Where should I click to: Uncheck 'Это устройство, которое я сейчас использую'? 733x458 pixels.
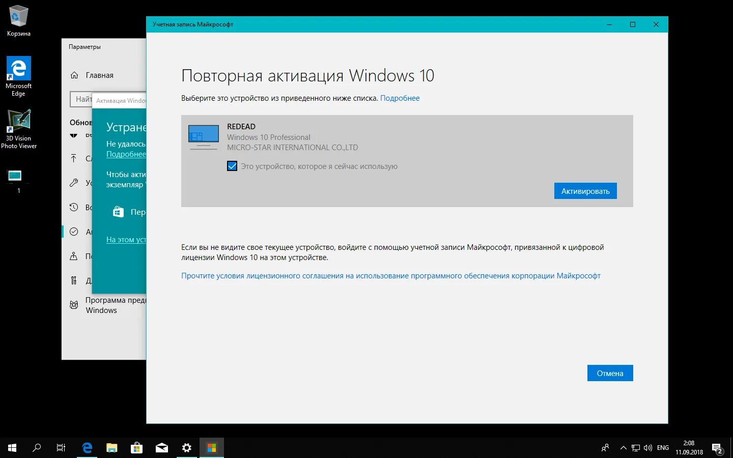tap(232, 166)
